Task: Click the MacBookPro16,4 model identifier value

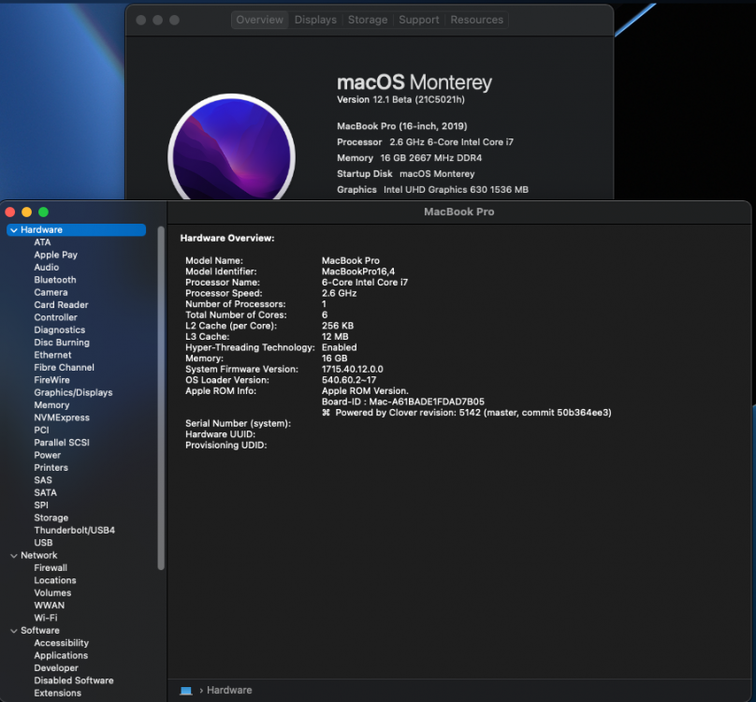Action: [358, 271]
